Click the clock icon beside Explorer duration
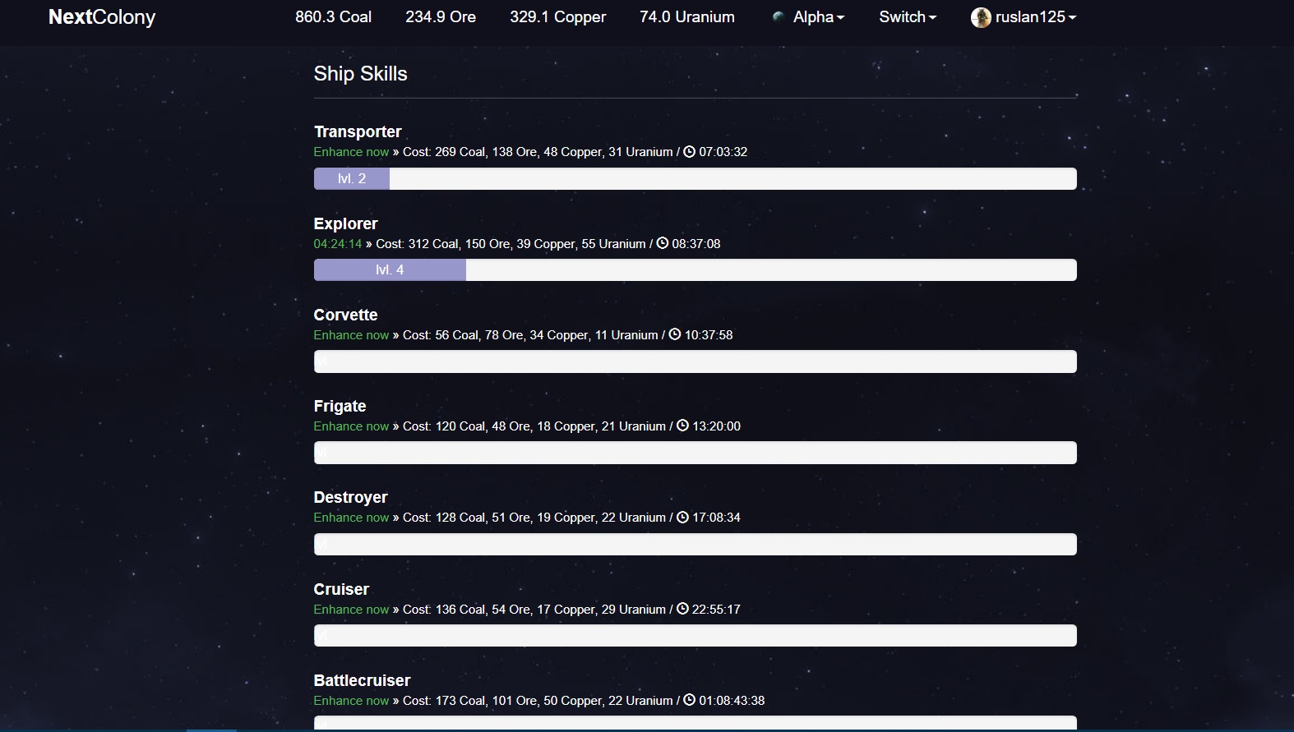1294x732 pixels. [662, 243]
